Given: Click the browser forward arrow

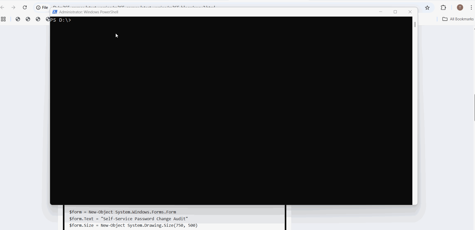Looking at the screenshot, I should [x=13, y=8].
